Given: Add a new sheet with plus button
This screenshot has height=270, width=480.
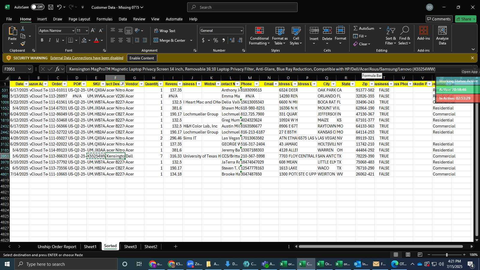Looking at the screenshot, I should pyautogui.click(x=175, y=247).
